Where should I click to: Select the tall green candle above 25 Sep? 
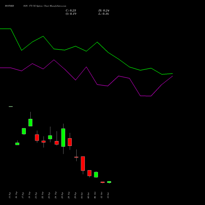[x=63, y=137]
